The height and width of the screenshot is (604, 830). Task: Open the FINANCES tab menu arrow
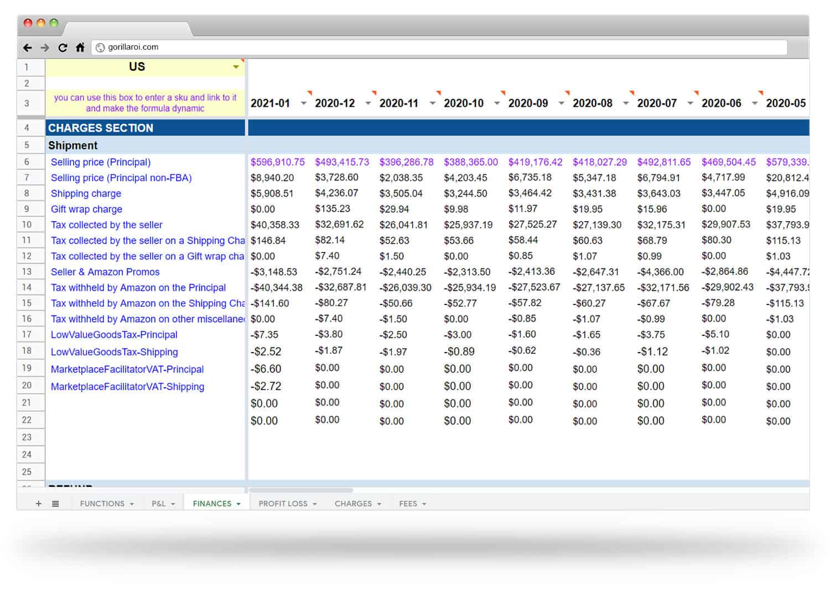click(x=238, y=503)
